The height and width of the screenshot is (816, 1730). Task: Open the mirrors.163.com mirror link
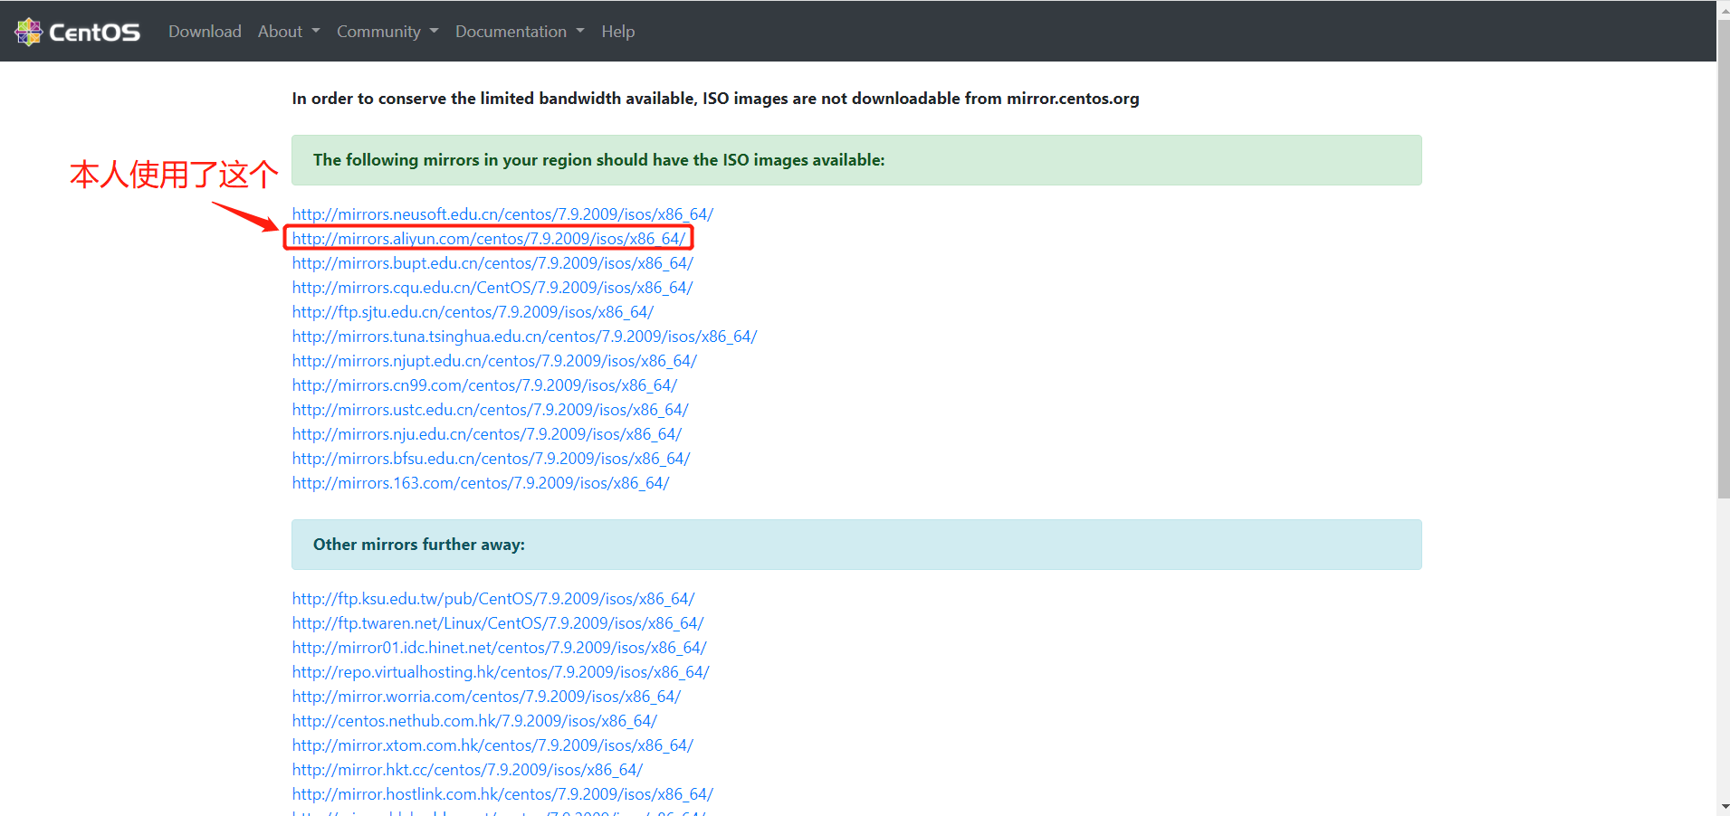click(x=481, y=483)
